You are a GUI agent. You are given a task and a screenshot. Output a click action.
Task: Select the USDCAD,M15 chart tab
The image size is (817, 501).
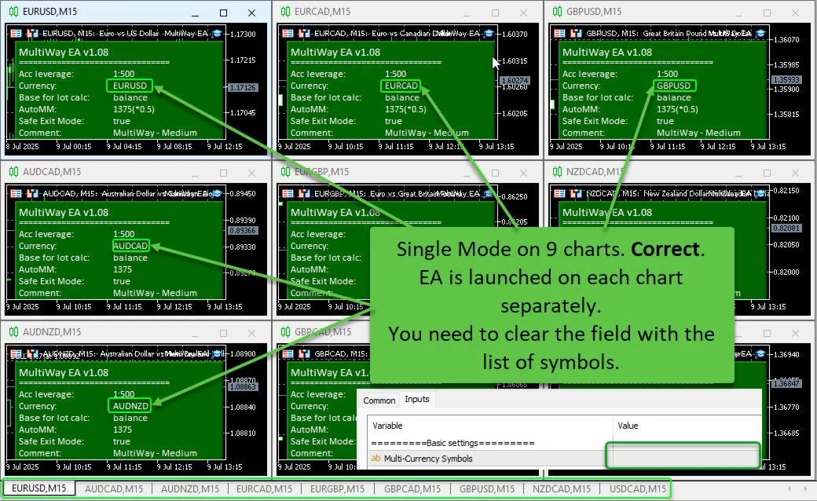pyautogui.click(x=637, y=489)
